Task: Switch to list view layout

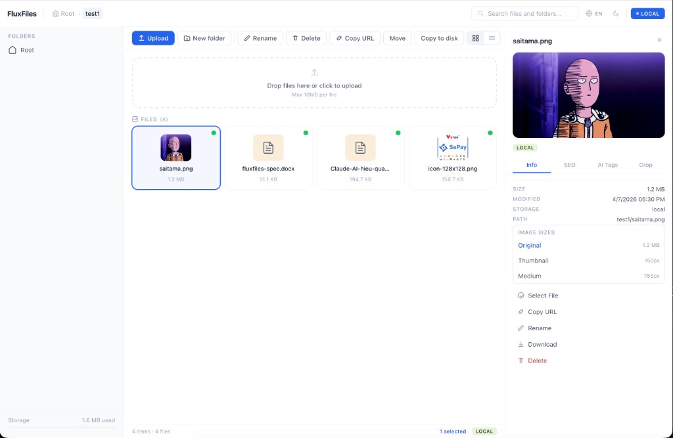Action: click(490, 38)
